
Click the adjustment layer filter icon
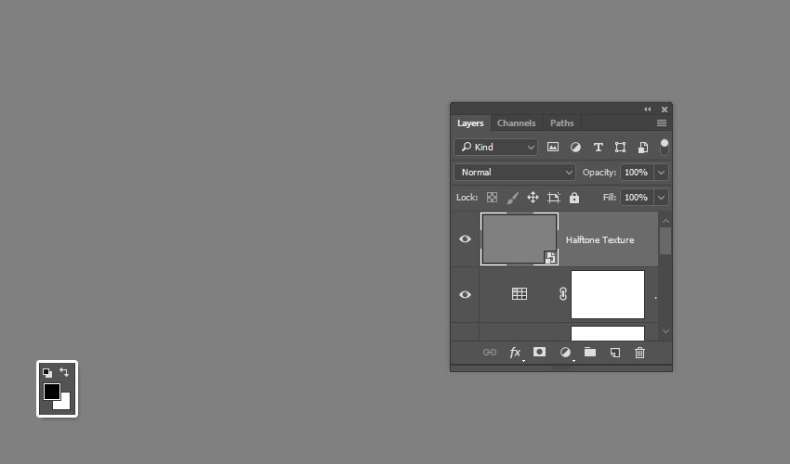click(575, 148)
